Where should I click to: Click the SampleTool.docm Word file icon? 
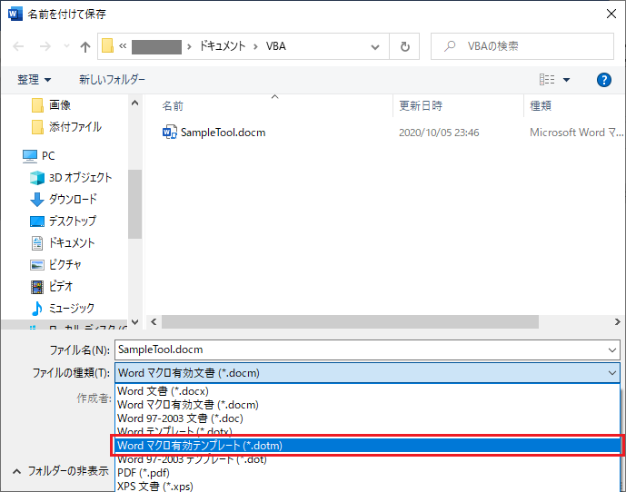pyautogui.click(x=169, y=133)
